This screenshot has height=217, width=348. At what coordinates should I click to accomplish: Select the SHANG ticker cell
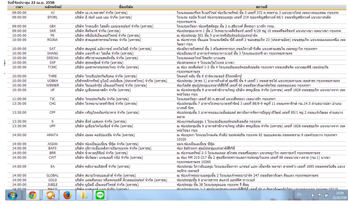(x=53, y=53)
